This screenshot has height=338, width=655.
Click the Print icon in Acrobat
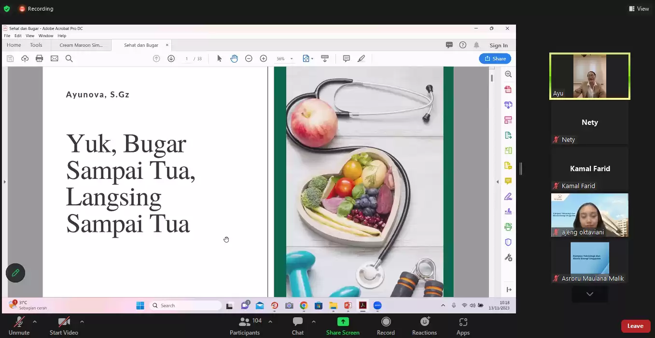pyautogui.click(x=39, y=58)
